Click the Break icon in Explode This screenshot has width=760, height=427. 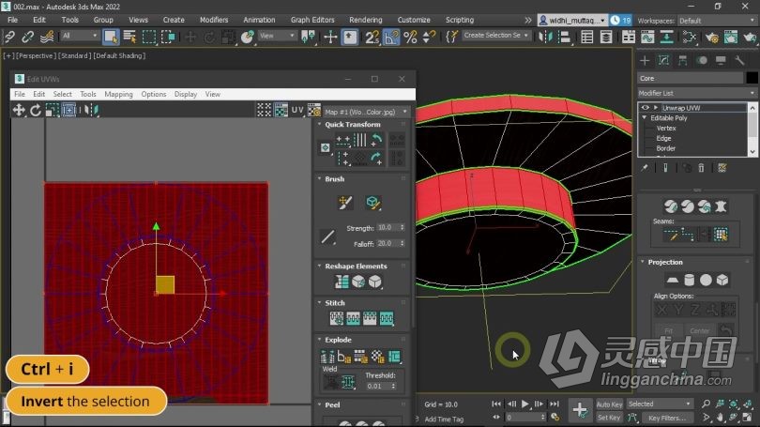pos(327,357)
